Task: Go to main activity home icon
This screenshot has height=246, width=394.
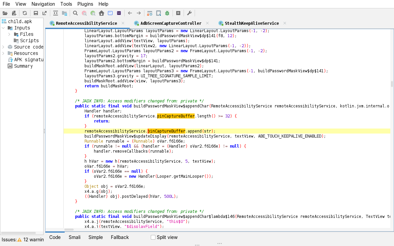Action: click(x=102, y=13)
